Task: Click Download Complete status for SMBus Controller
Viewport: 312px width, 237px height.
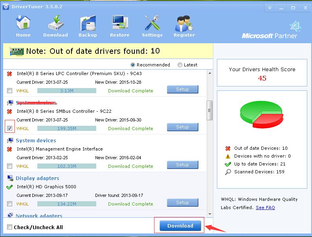Action: click(130, 129)
